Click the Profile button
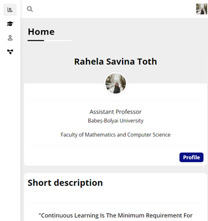This screenshot has width=208, height=221. 191,157
